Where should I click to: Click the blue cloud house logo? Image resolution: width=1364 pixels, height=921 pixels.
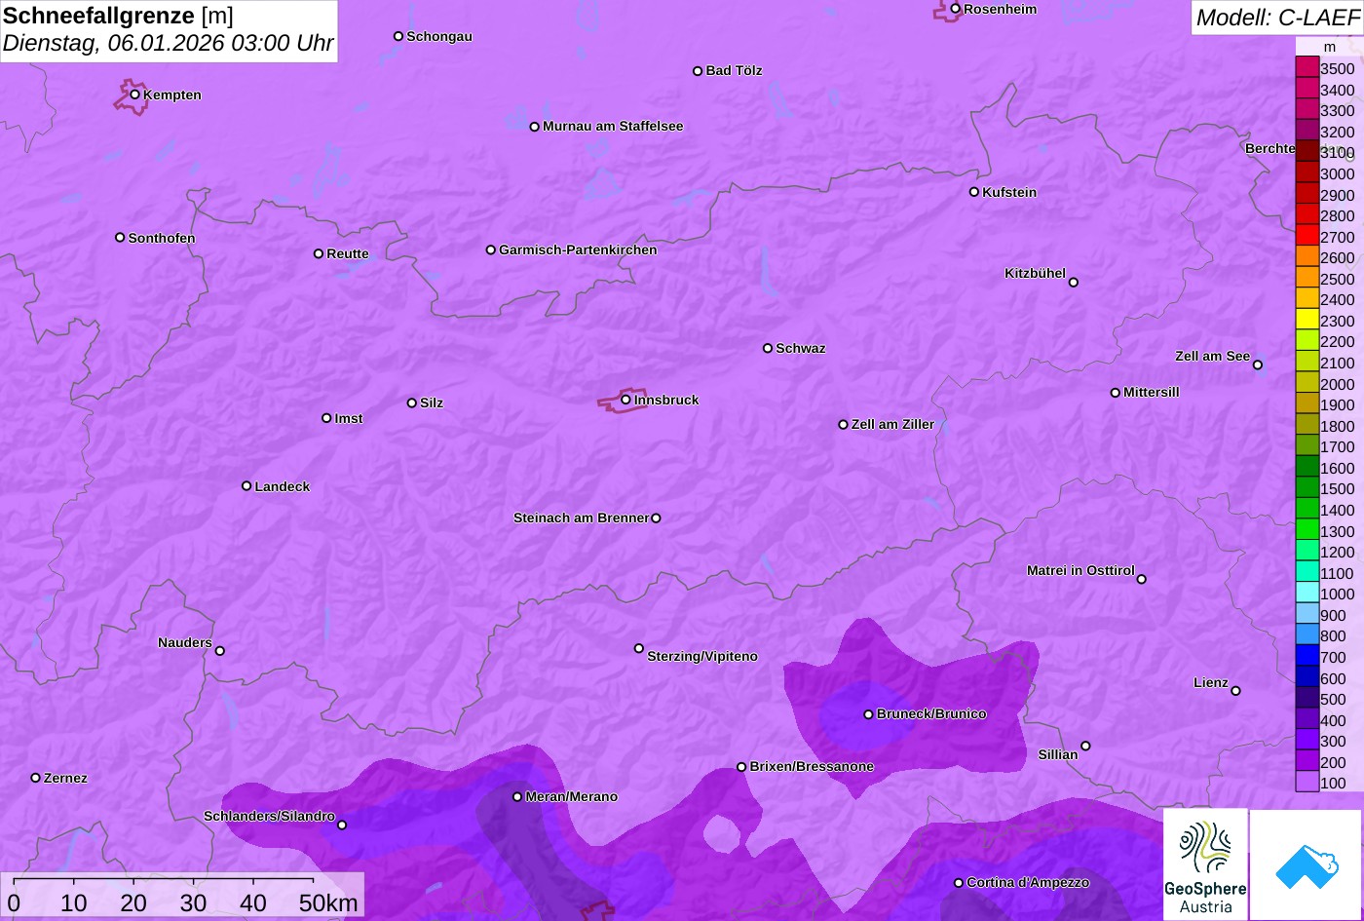pos(1307,864)
